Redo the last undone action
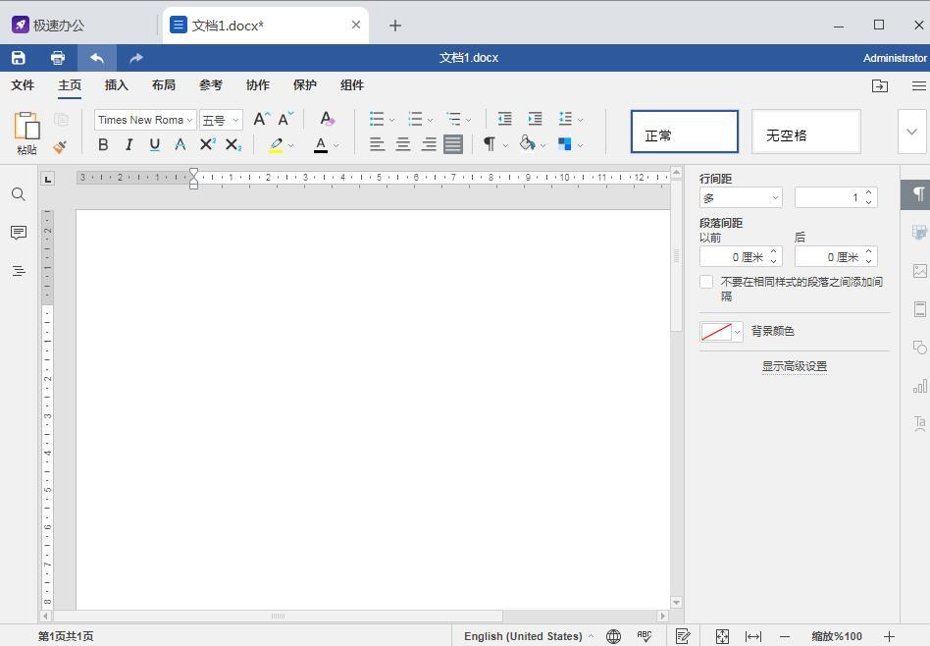Image resolution: width=930 pixels, height=646 pixels. pyautogui.click(x=136, y=58)
